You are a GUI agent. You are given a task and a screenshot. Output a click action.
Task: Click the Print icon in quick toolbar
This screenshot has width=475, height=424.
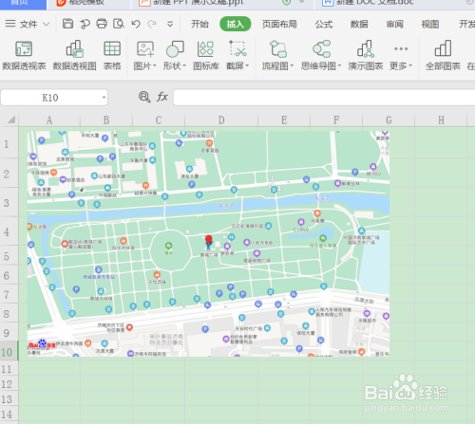coord(102,24)
